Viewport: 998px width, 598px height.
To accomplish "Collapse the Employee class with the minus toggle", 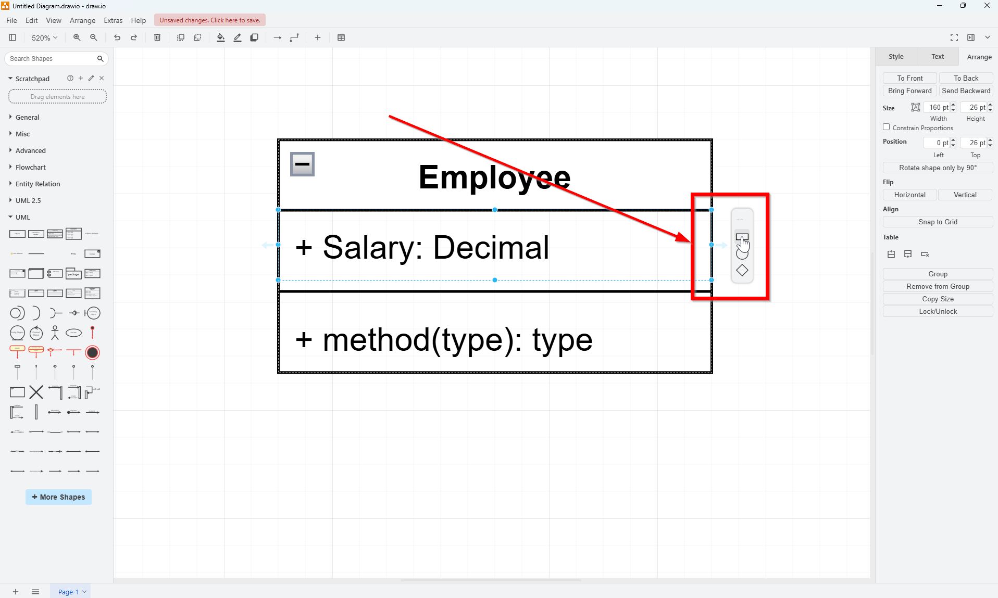I will [x=302, y=163].
